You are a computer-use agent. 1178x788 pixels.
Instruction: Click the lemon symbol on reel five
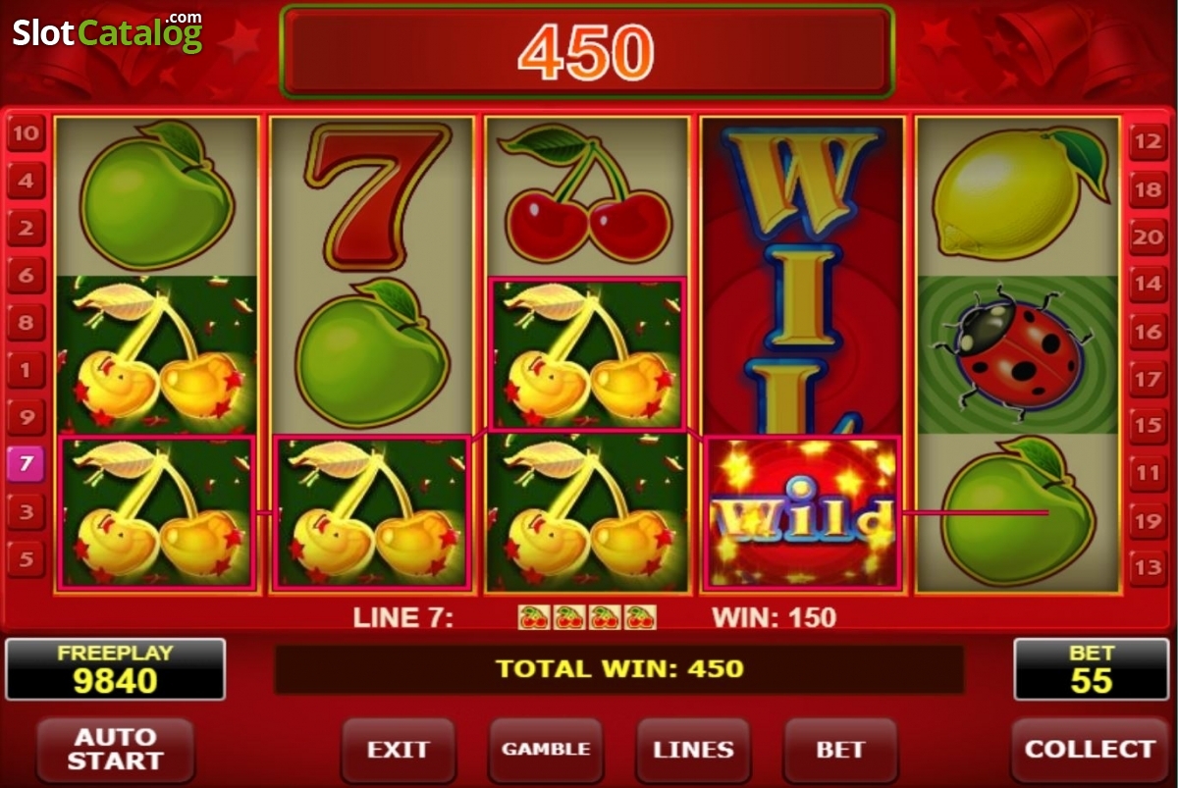(x=1017, y=196)
